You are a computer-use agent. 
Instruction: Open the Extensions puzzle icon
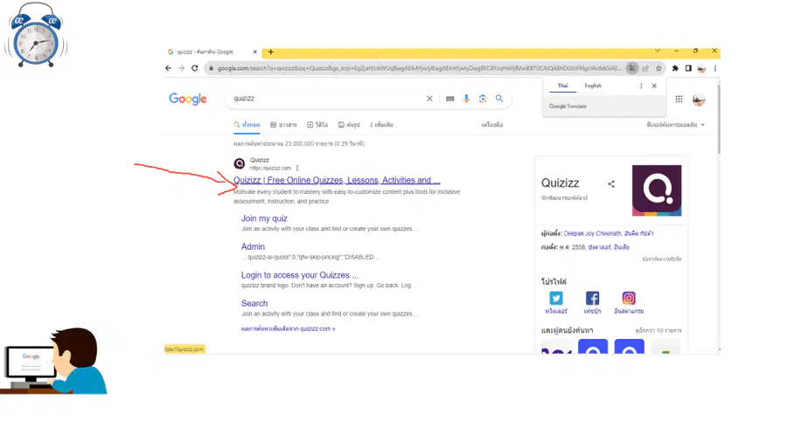coord(675,68)
